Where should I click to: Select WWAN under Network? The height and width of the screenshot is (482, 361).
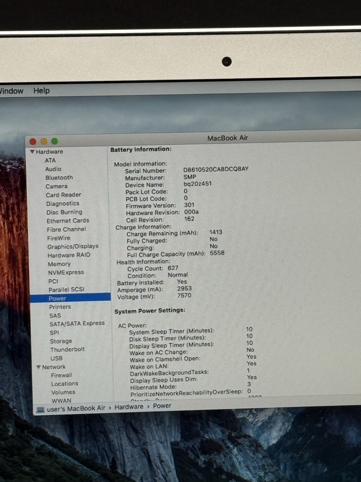click(61, 401)
